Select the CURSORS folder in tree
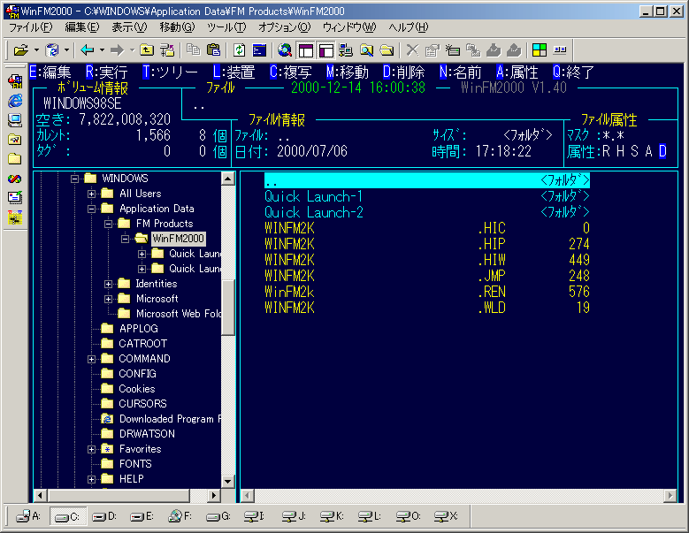This screenshot has width=689, height=533. (x=142, y=403)
